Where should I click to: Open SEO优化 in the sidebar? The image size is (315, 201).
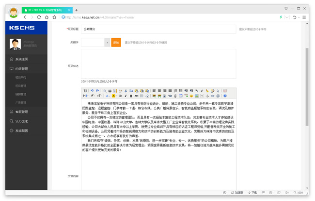[21, 121]
